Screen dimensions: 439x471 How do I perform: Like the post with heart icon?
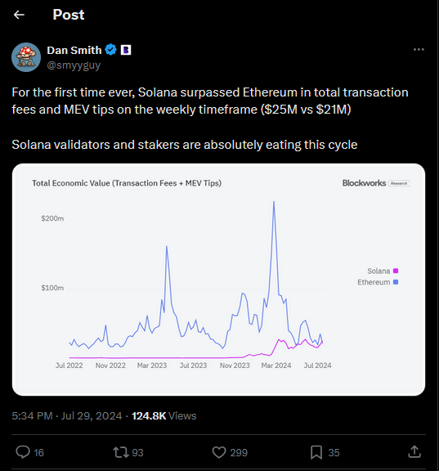(x=219, y=452)
